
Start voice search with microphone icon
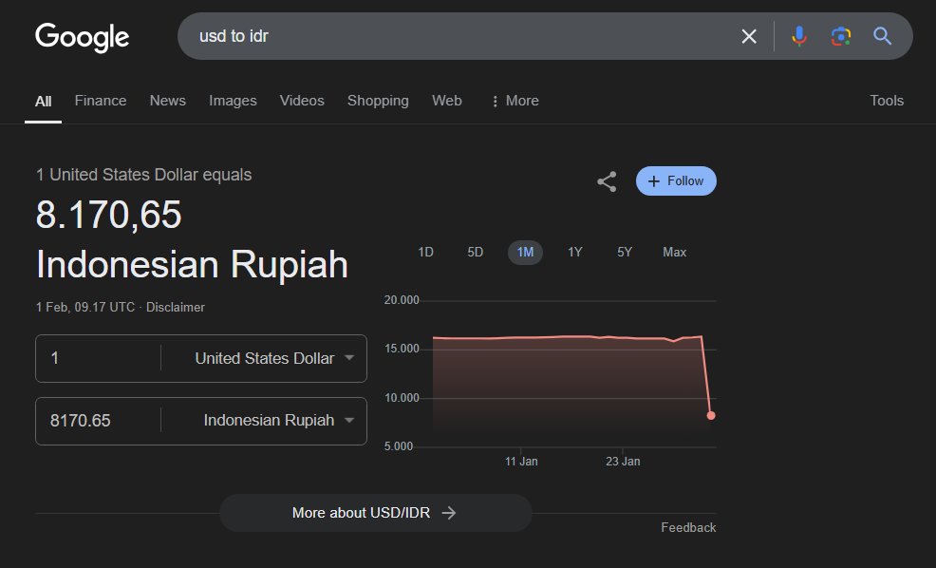click(798, 36)
